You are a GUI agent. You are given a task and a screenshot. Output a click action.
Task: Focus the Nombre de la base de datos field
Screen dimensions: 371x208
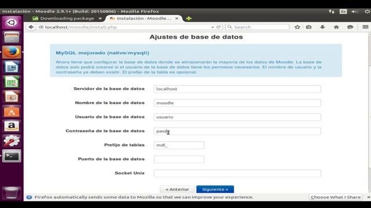(237, 103)
